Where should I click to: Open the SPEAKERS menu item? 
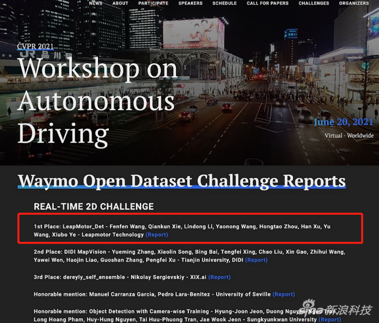191,3
